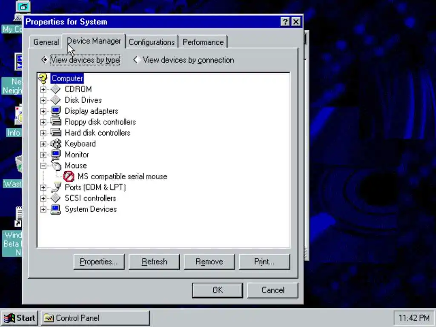Switch to the General tab
This screenshot has width=436, height=327.
(46, 42)
